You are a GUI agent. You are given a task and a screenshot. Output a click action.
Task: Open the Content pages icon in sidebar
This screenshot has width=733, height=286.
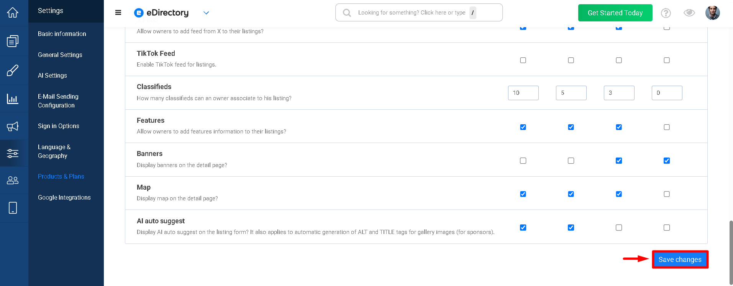click(x=13, y=41)
